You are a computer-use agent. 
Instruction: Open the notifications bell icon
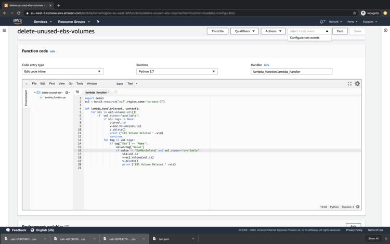(322, 22)
